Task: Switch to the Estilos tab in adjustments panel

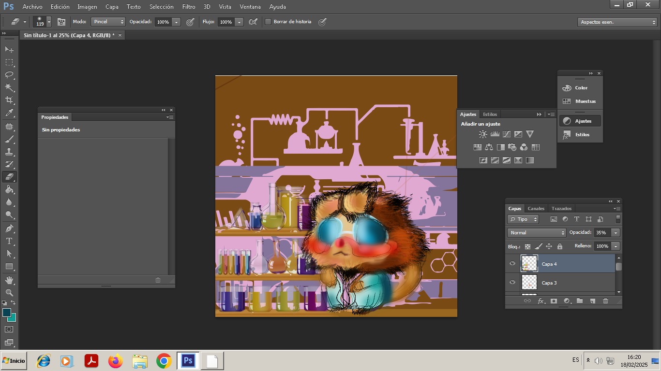Action: click(x=490, y=114)
